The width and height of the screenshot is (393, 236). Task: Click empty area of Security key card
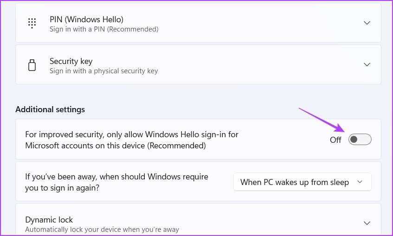click(251, 64)
